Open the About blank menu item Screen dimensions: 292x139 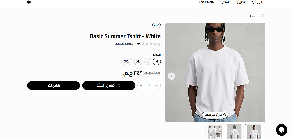pyautogui.click(x=206, y=2)
